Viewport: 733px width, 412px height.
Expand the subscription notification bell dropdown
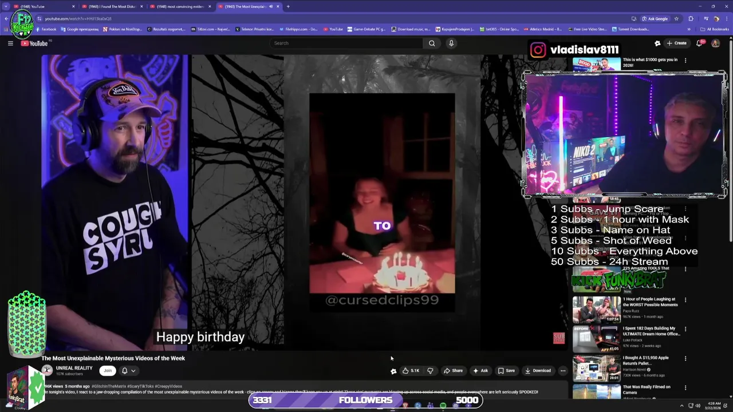(128, 370)
